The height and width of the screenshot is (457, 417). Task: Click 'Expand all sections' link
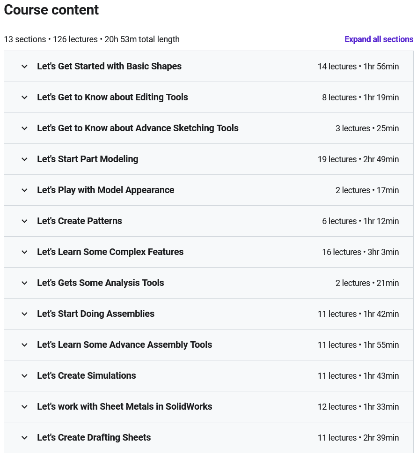[379, 39]
